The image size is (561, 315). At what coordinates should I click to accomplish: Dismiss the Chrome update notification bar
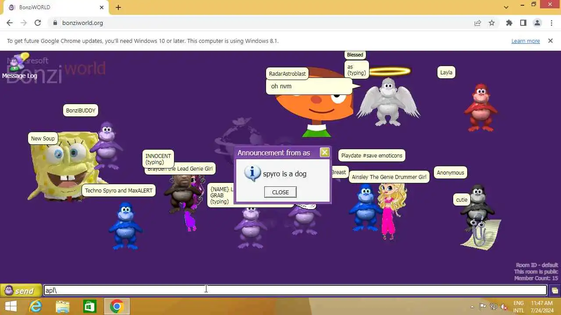click(550, 41)
